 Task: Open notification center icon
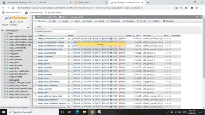pos(200,112)
